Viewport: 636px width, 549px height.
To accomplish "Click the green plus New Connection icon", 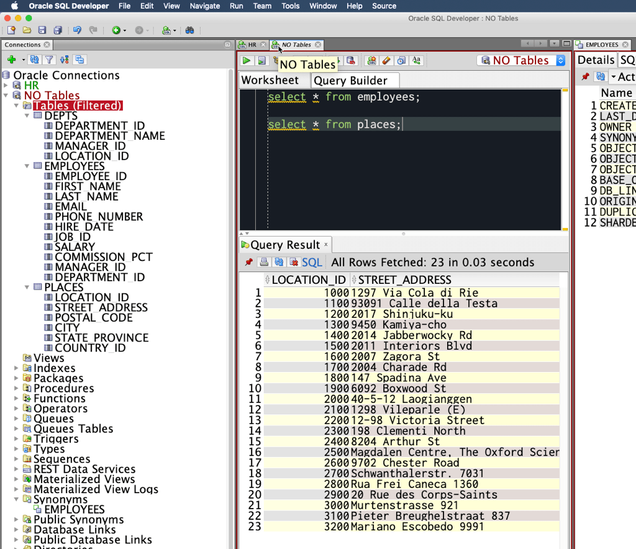I will (11, 60).
